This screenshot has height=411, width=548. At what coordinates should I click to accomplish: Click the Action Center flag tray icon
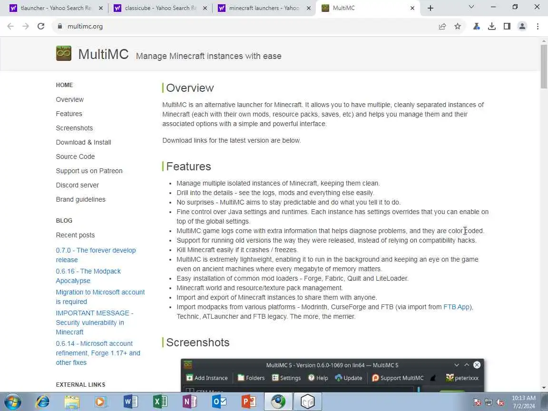pyautogui.click(x=477, y=402)
